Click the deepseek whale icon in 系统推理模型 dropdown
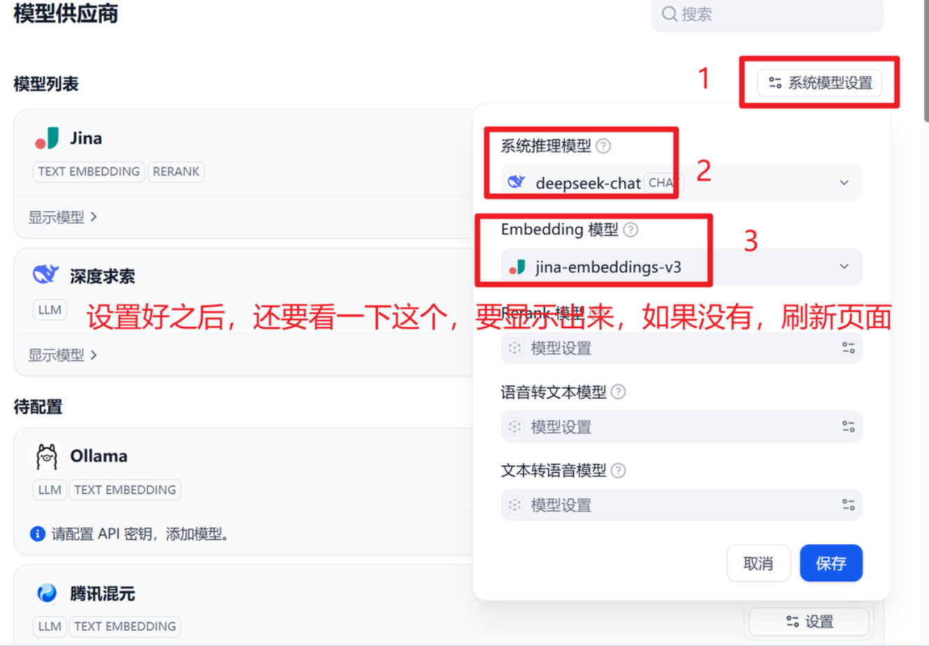This screenshot has width=929, height=646. tap(516, 182)
